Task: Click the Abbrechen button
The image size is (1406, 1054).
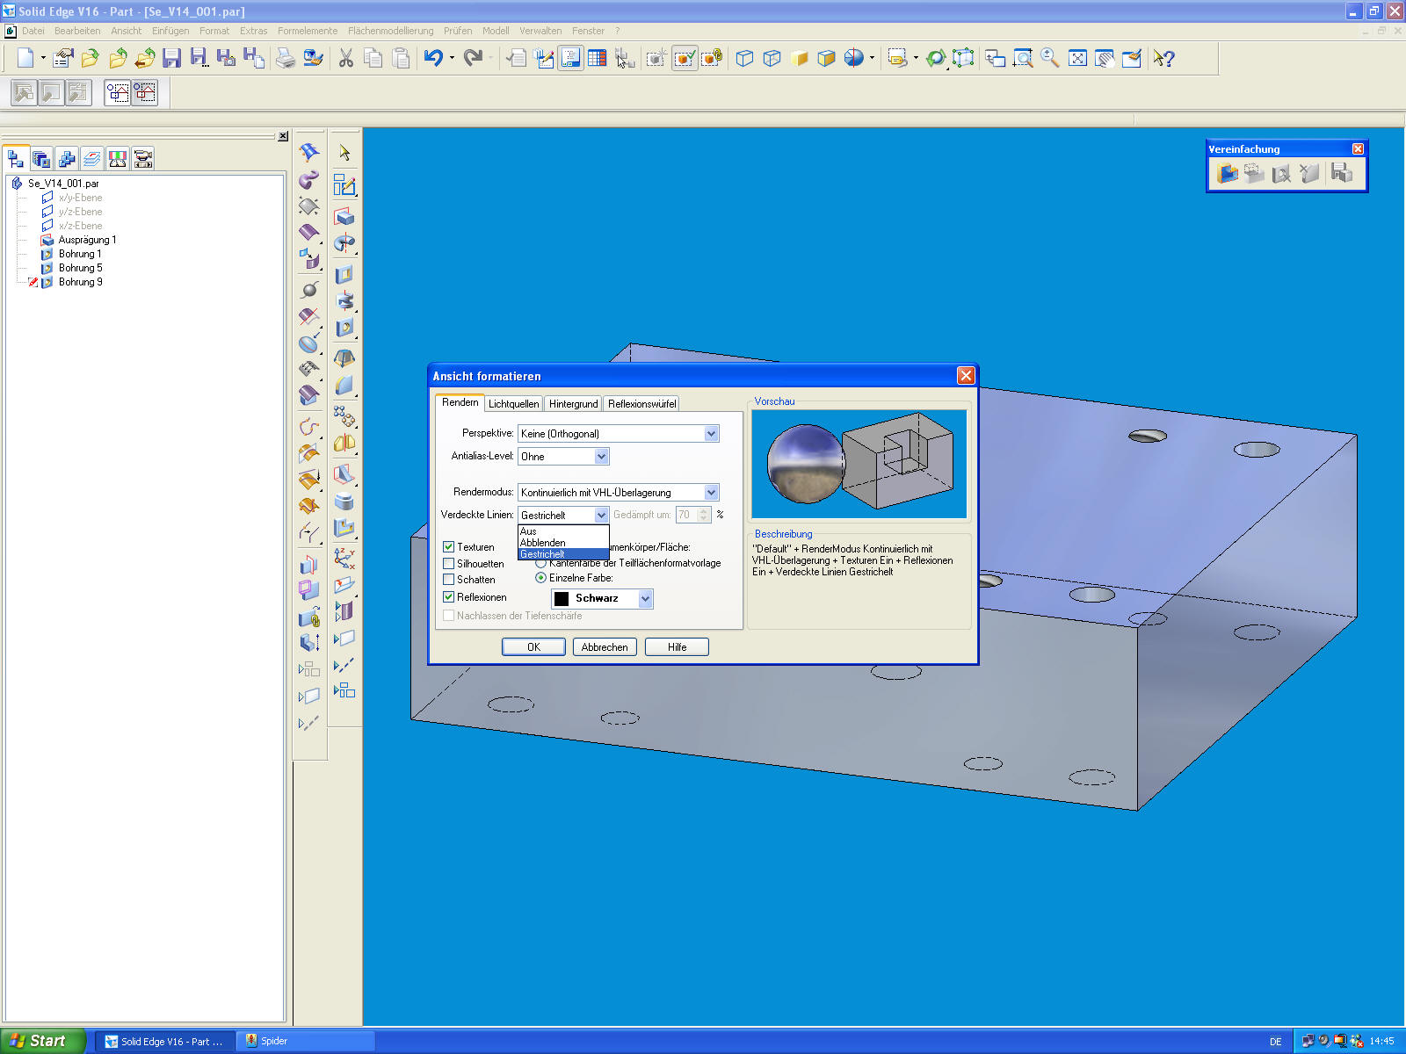Action: point(605,646)
